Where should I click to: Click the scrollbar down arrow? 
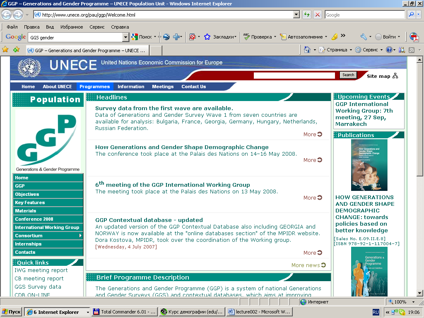point(419,293)
